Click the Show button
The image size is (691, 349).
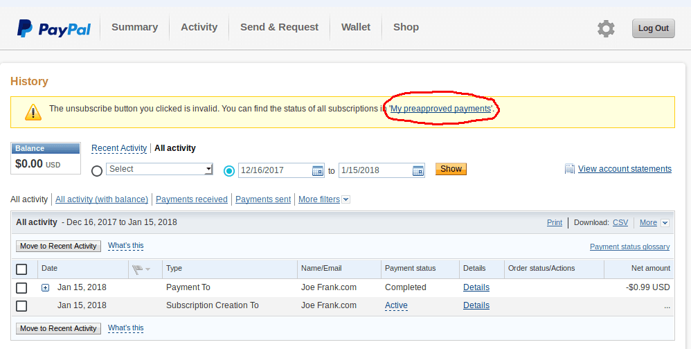point(451,169)
